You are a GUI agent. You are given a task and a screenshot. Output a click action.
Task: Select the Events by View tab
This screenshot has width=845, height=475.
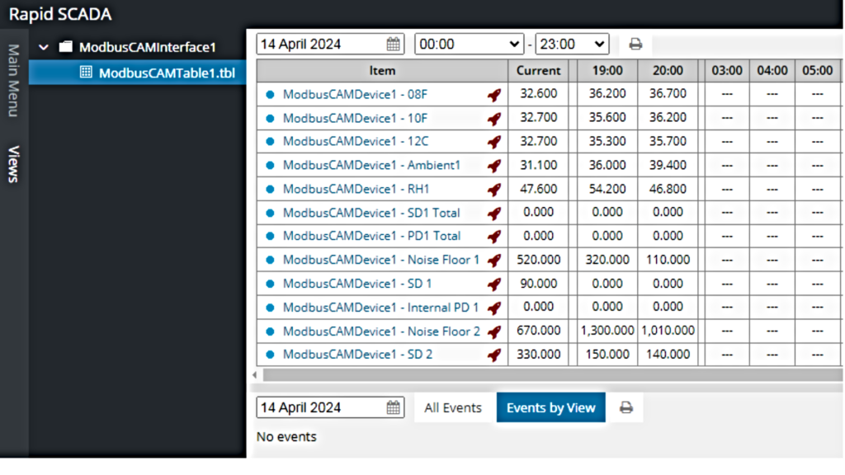[550, 407]
